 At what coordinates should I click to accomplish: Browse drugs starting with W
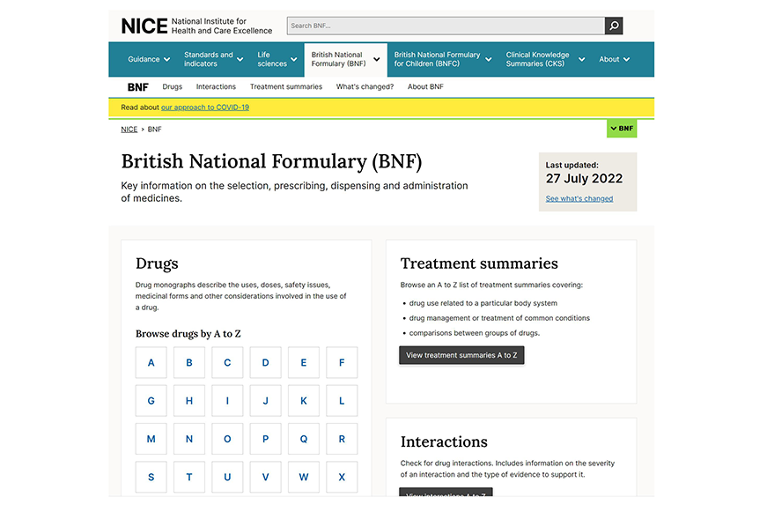click(x=304, y=478)
